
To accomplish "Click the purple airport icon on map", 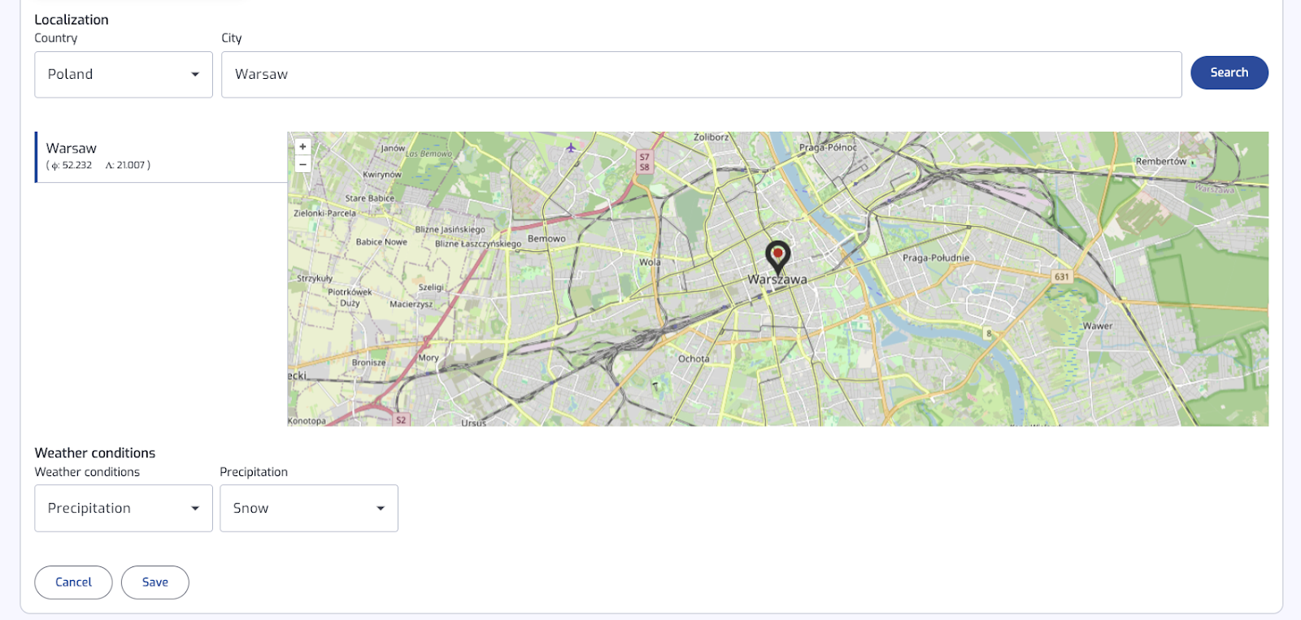I will (x=571, y=148).
